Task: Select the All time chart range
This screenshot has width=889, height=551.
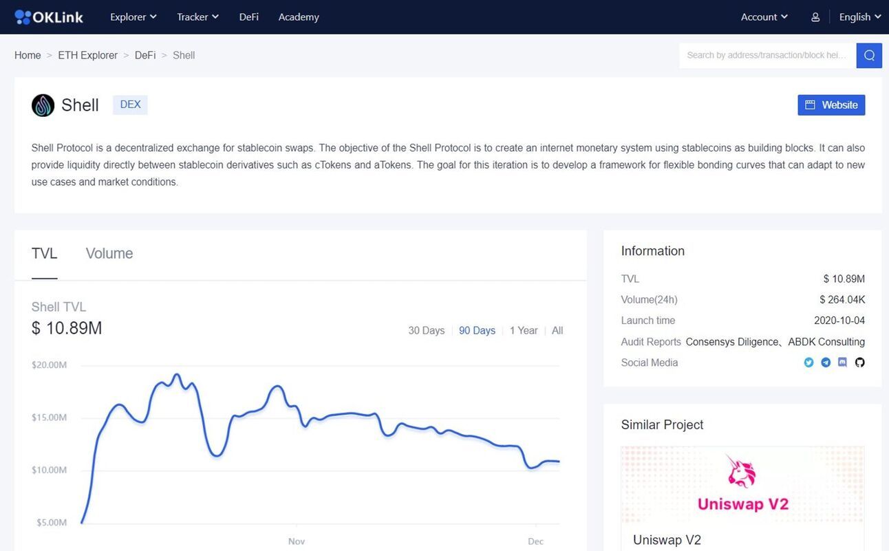Action: click(557, 331)
